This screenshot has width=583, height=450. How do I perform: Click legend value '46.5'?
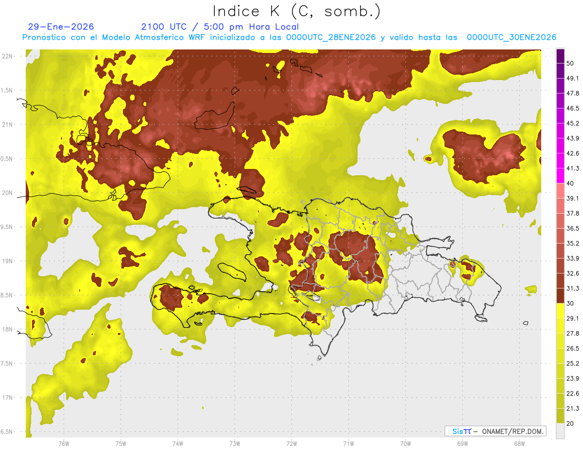click(573, 108)
